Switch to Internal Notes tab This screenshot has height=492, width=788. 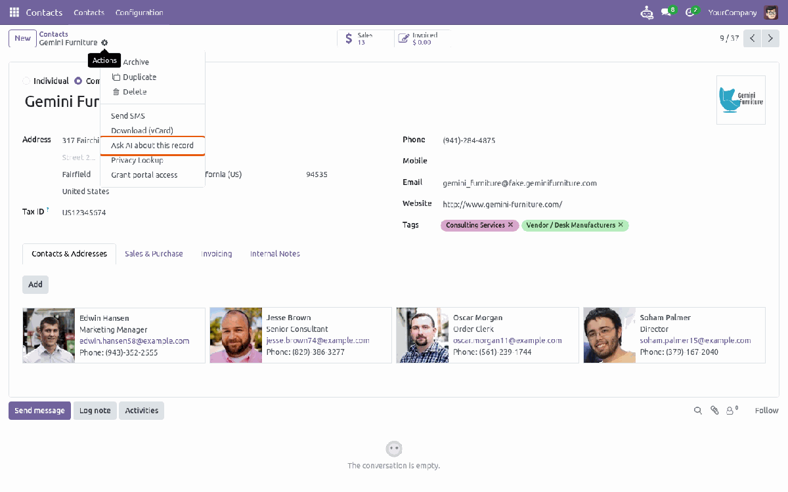click(x=275, y=254)
